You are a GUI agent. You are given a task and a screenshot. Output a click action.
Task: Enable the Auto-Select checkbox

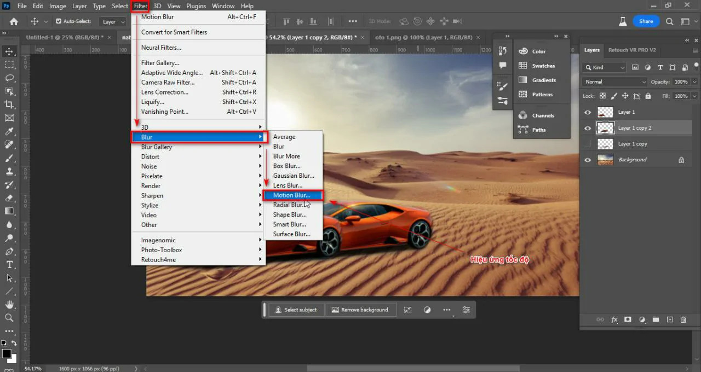58,21
